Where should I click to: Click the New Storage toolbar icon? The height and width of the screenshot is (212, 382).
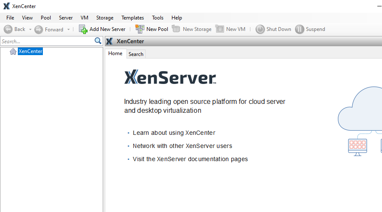[x=176, y=29]
